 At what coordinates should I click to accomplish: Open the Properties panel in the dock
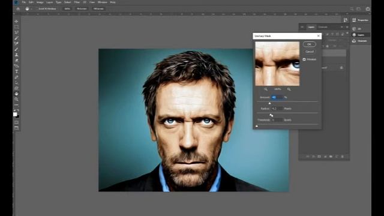coord(360,20)
